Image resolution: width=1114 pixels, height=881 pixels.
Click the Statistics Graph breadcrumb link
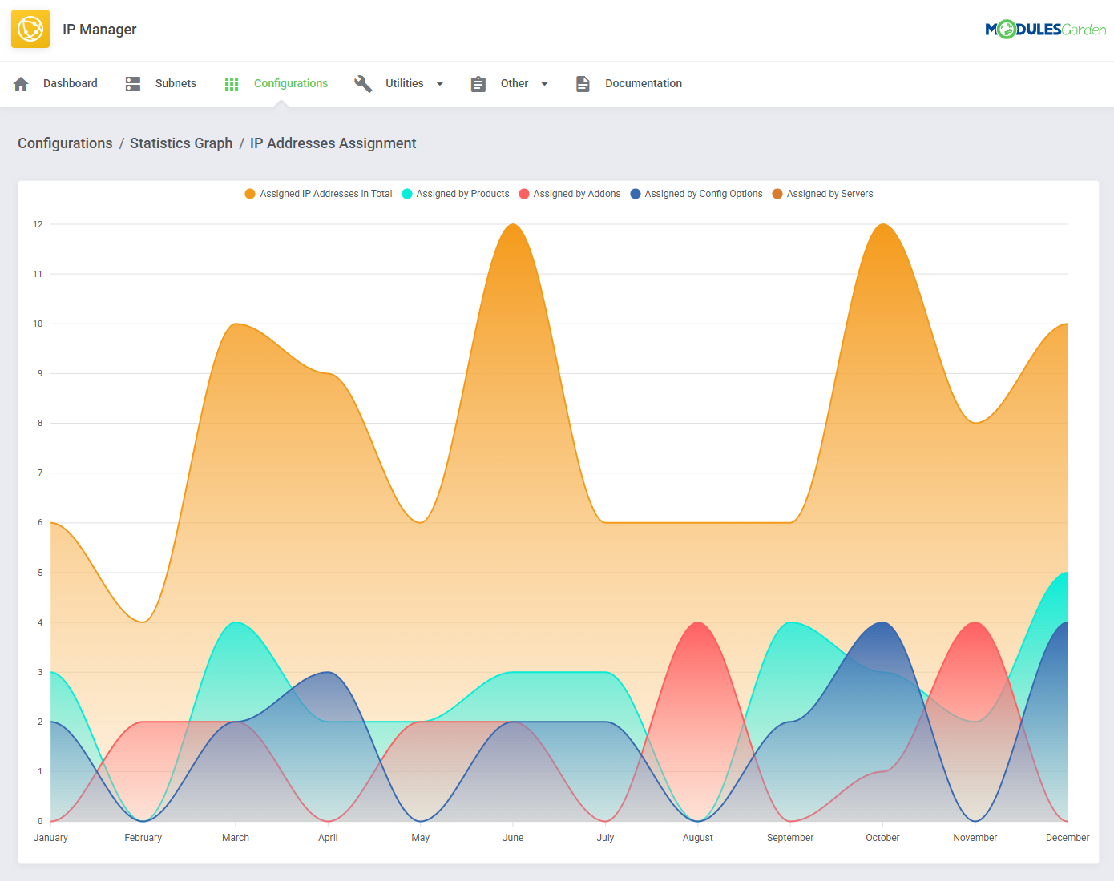pos(181,143)
